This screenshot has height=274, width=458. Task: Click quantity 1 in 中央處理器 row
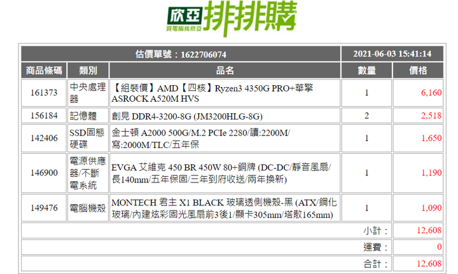pyautogui.click(x=366, y=93)
